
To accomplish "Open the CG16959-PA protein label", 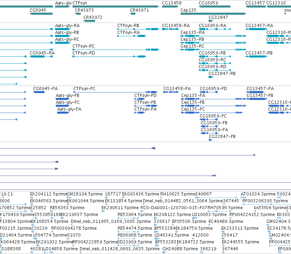I will coord(214,130).
